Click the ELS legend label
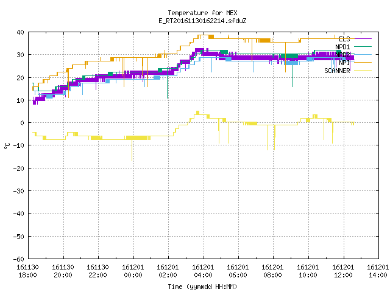390x292 pixels. [344, 39]
